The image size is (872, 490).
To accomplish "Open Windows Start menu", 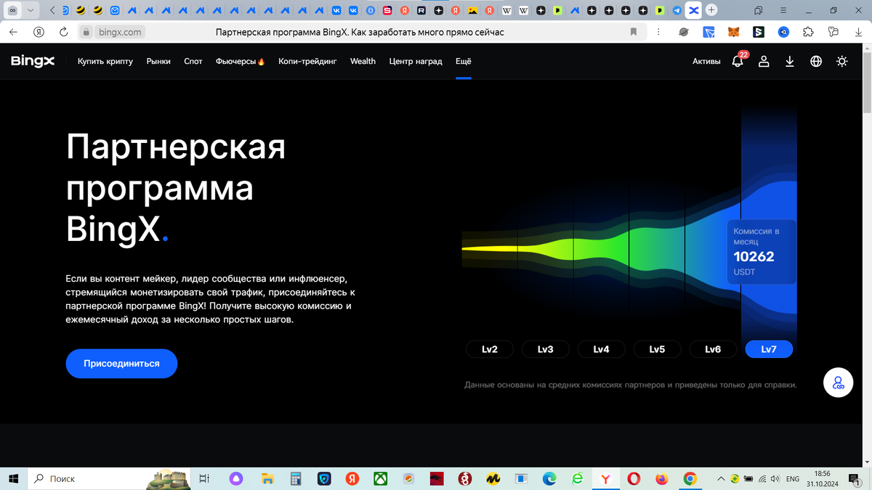I will click(x=13, y=478).
